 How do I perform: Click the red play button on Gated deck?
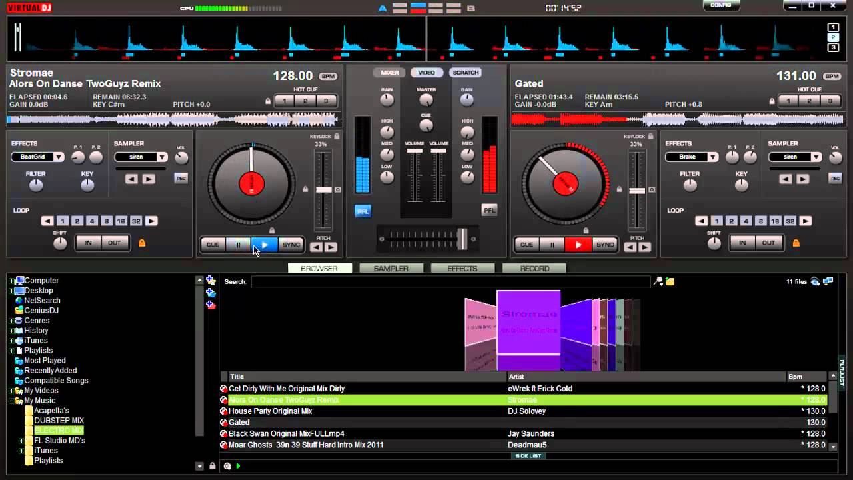point(578,245)
